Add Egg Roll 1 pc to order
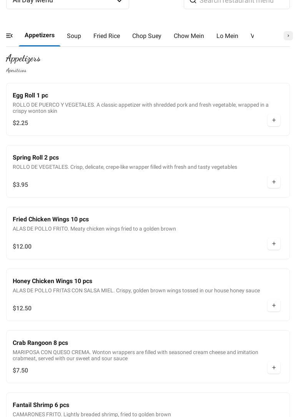This screenshot has width=296, height=417. point(274,120)
